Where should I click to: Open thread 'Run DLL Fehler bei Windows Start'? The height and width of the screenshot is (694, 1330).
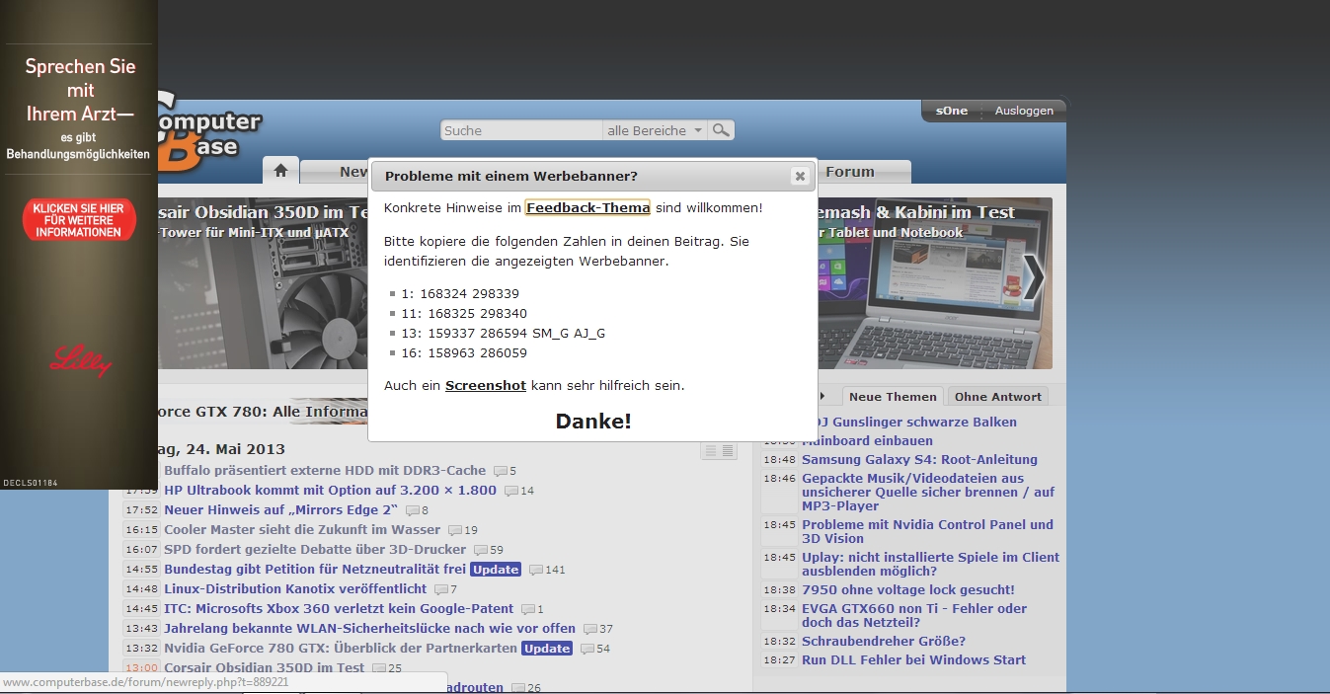(913, 660)
